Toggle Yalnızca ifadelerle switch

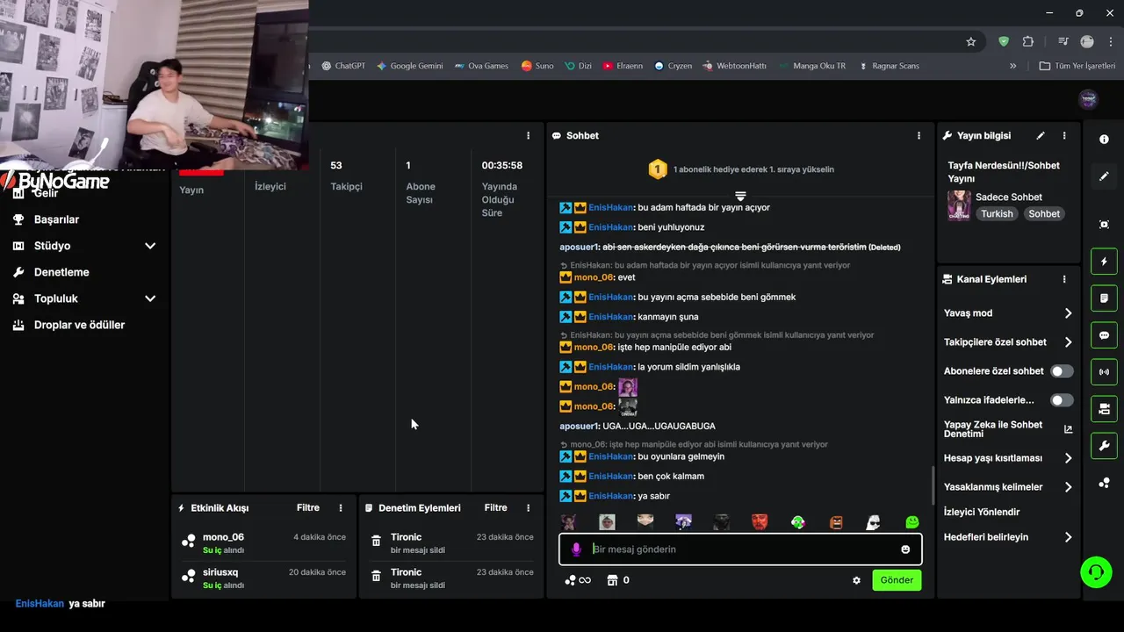click(1062, 400)
